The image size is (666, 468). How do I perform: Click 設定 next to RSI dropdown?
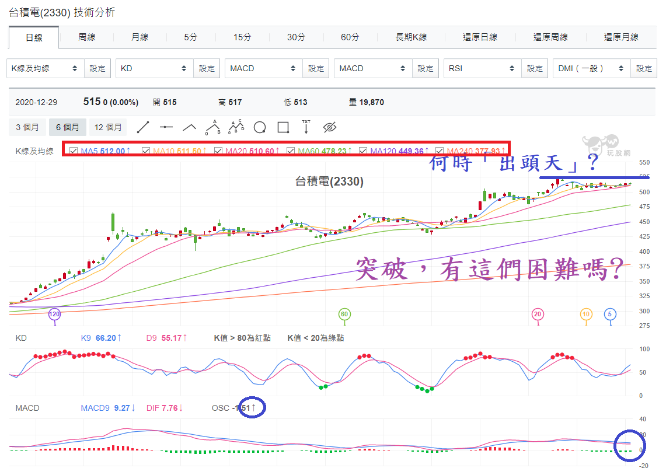click(x=535, y=68)
